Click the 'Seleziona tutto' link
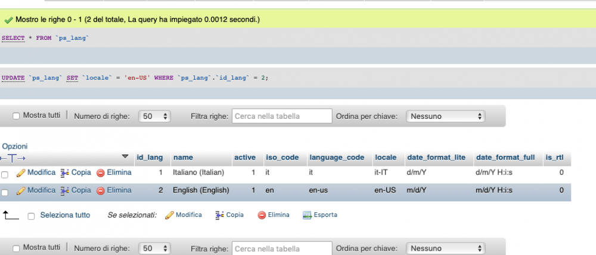 (x=65, y=215)
